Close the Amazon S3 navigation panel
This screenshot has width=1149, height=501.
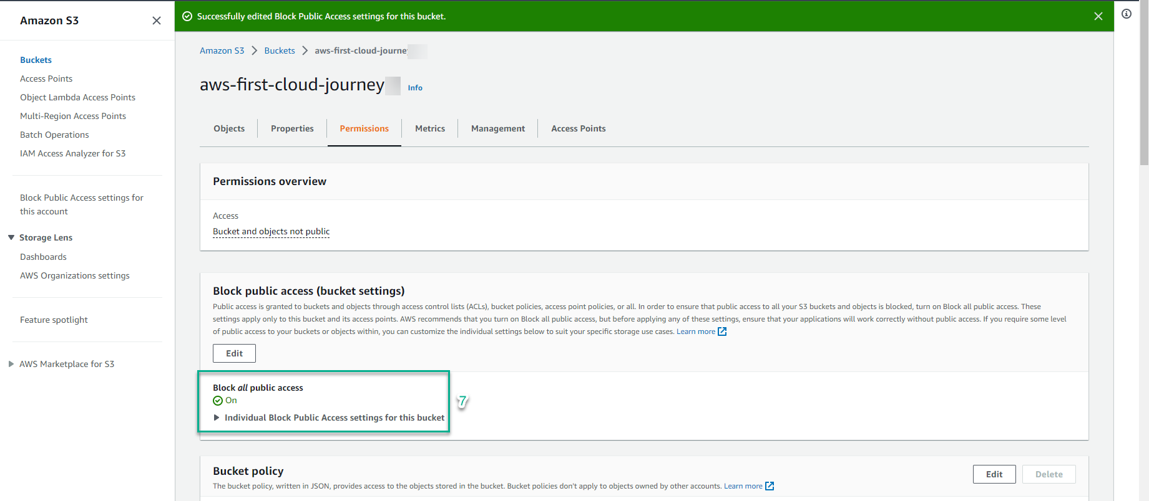157,21
